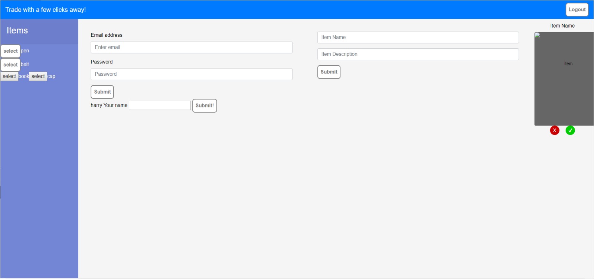Log out using the Logout button
The image size is (594, 279).
coord(577,10)
